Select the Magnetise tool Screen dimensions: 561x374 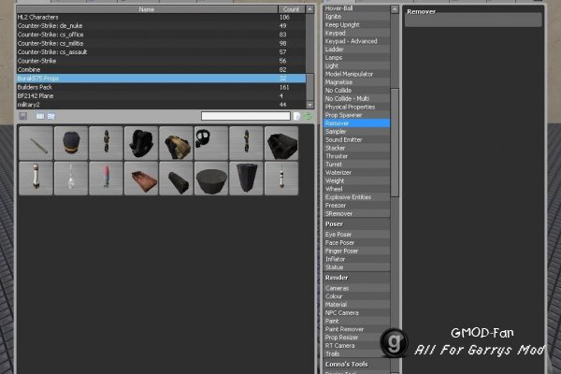pyautogui.click(x=356, y=82)
